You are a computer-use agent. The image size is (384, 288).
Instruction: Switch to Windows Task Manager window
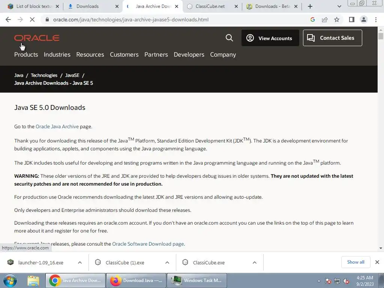(x=197, y=280)
